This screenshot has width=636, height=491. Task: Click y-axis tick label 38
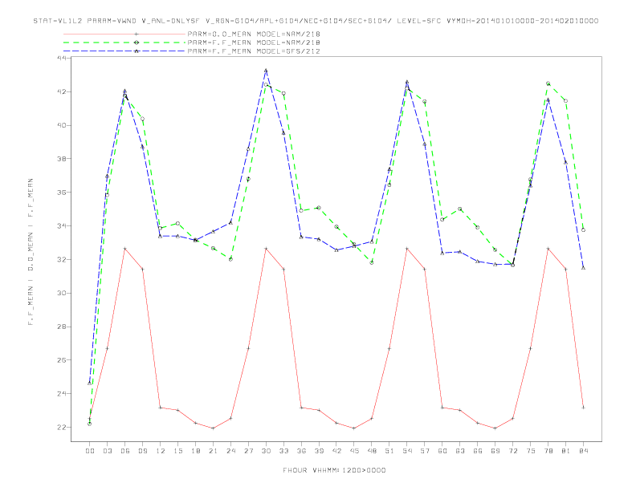(x=62, y=159)
